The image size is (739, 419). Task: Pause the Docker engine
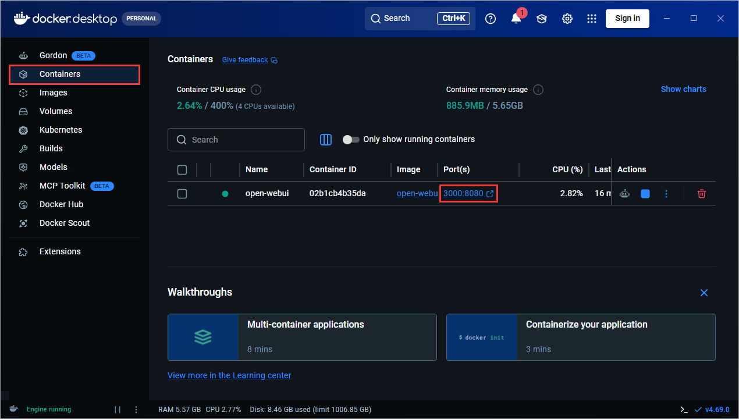[118, 409]
